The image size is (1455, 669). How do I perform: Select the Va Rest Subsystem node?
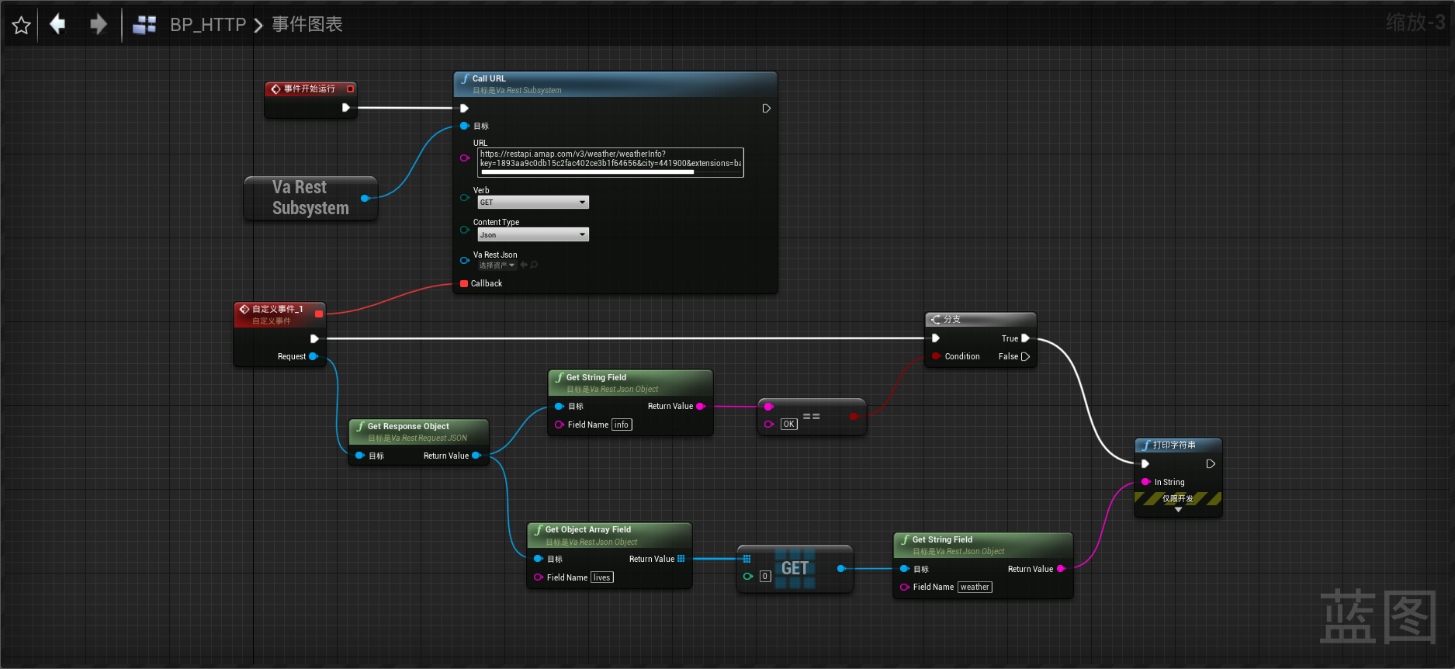(310, 198)
